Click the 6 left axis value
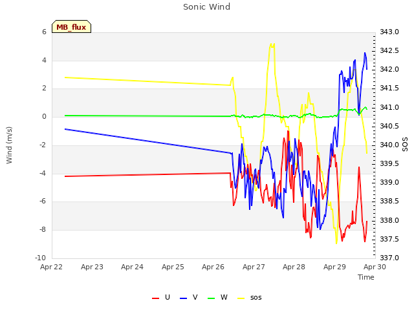This screenshot has width=414, height=310. [44, 32]
